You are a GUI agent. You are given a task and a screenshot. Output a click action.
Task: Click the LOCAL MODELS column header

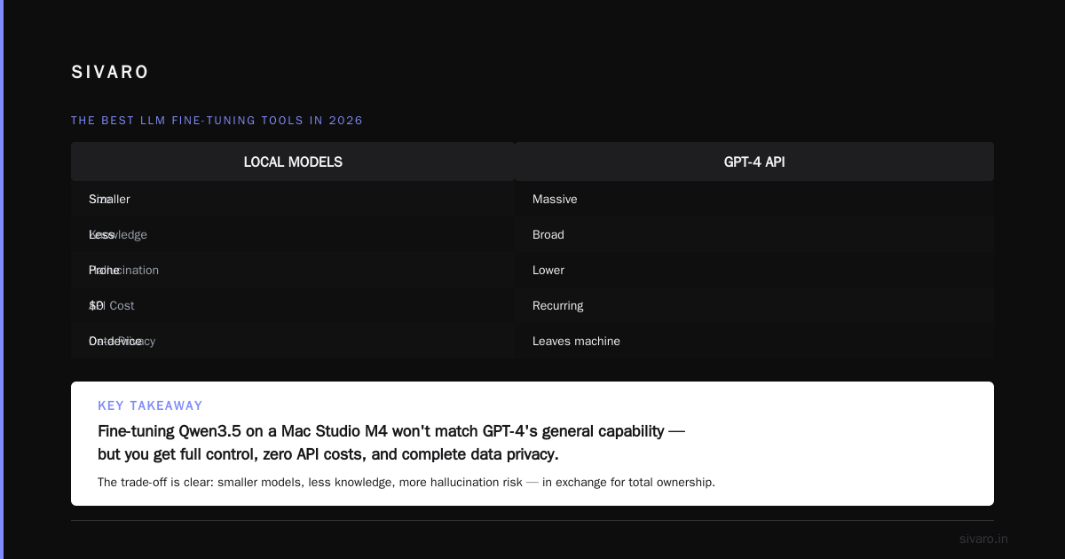click(293, 162)
